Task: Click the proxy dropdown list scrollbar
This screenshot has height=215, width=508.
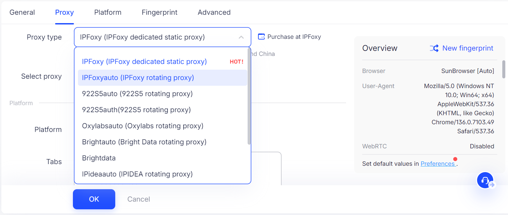Action: click(249, 97)
